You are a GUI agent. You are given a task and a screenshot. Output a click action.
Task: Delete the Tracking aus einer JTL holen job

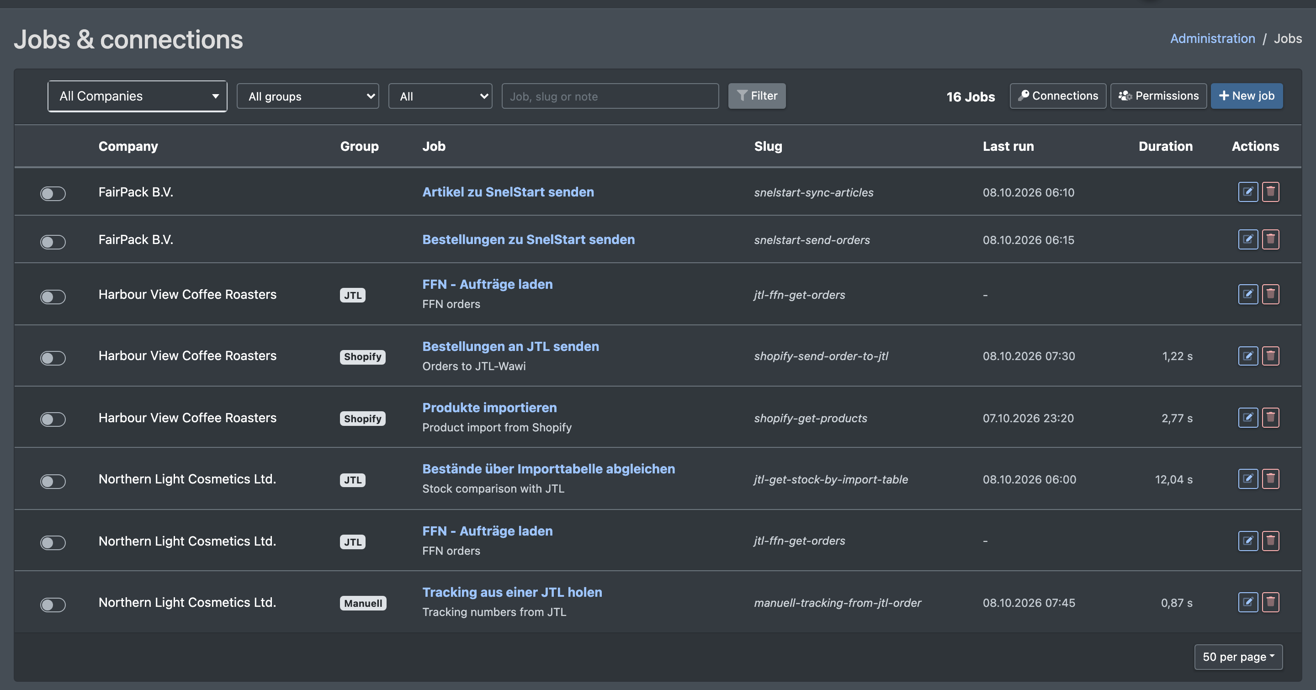[1270, 602]
